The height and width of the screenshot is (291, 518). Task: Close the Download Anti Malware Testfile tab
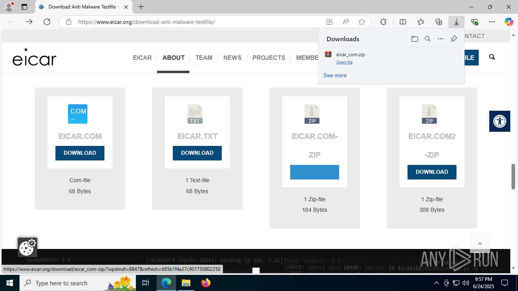pos(126,7)
